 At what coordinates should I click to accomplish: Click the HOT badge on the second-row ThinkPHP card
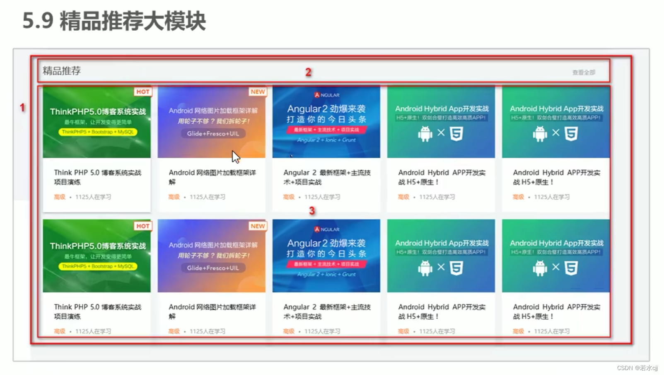pos(143,226)
